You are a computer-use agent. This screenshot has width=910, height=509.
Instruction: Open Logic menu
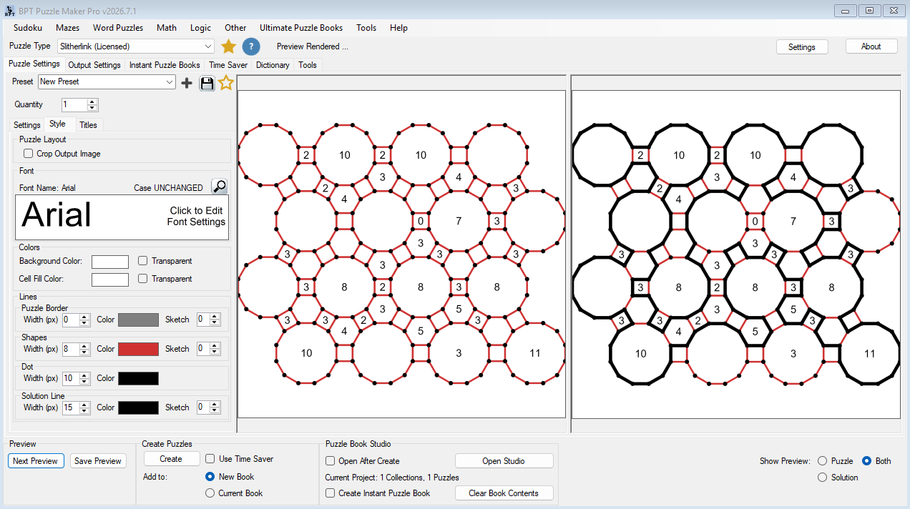[x=201, y=28]
